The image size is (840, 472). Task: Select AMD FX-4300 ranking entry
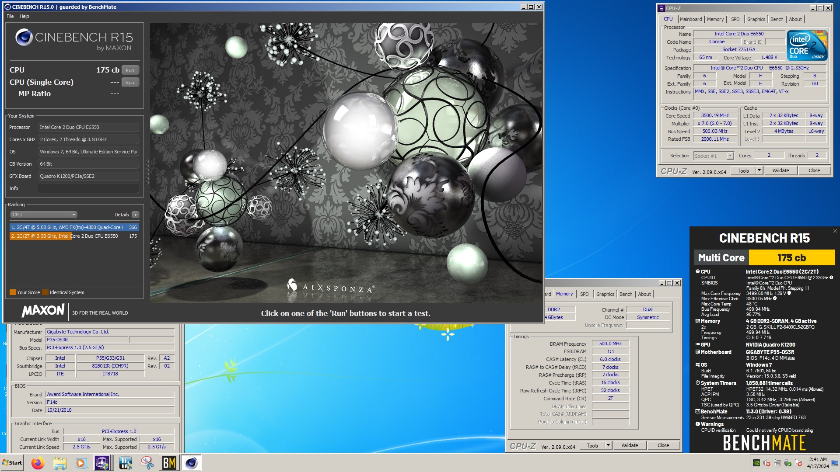pos(74,227)
